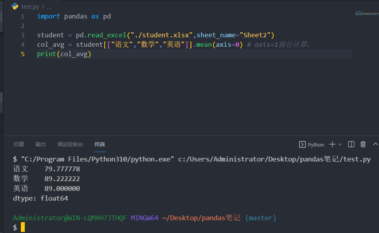
Task: Expand the breadcrumb ellipsis after test.py
Action: 49,7
